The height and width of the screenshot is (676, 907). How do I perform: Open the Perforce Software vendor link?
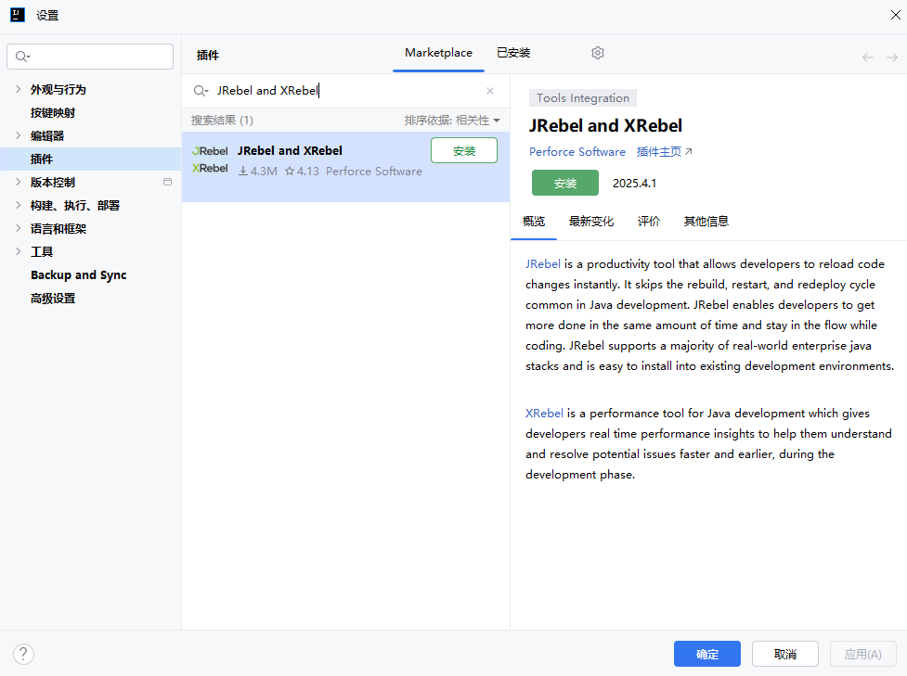coord(577,152)
